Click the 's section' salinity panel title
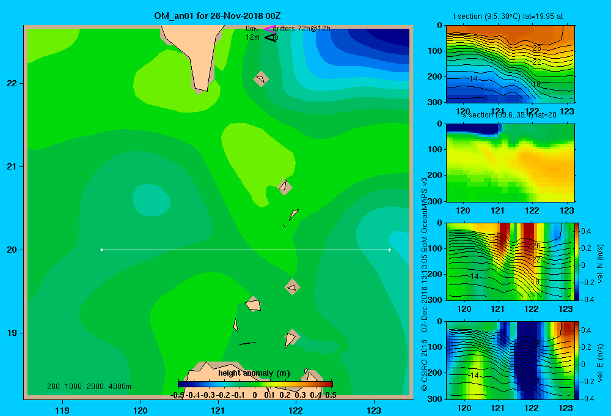 [510, 115]
